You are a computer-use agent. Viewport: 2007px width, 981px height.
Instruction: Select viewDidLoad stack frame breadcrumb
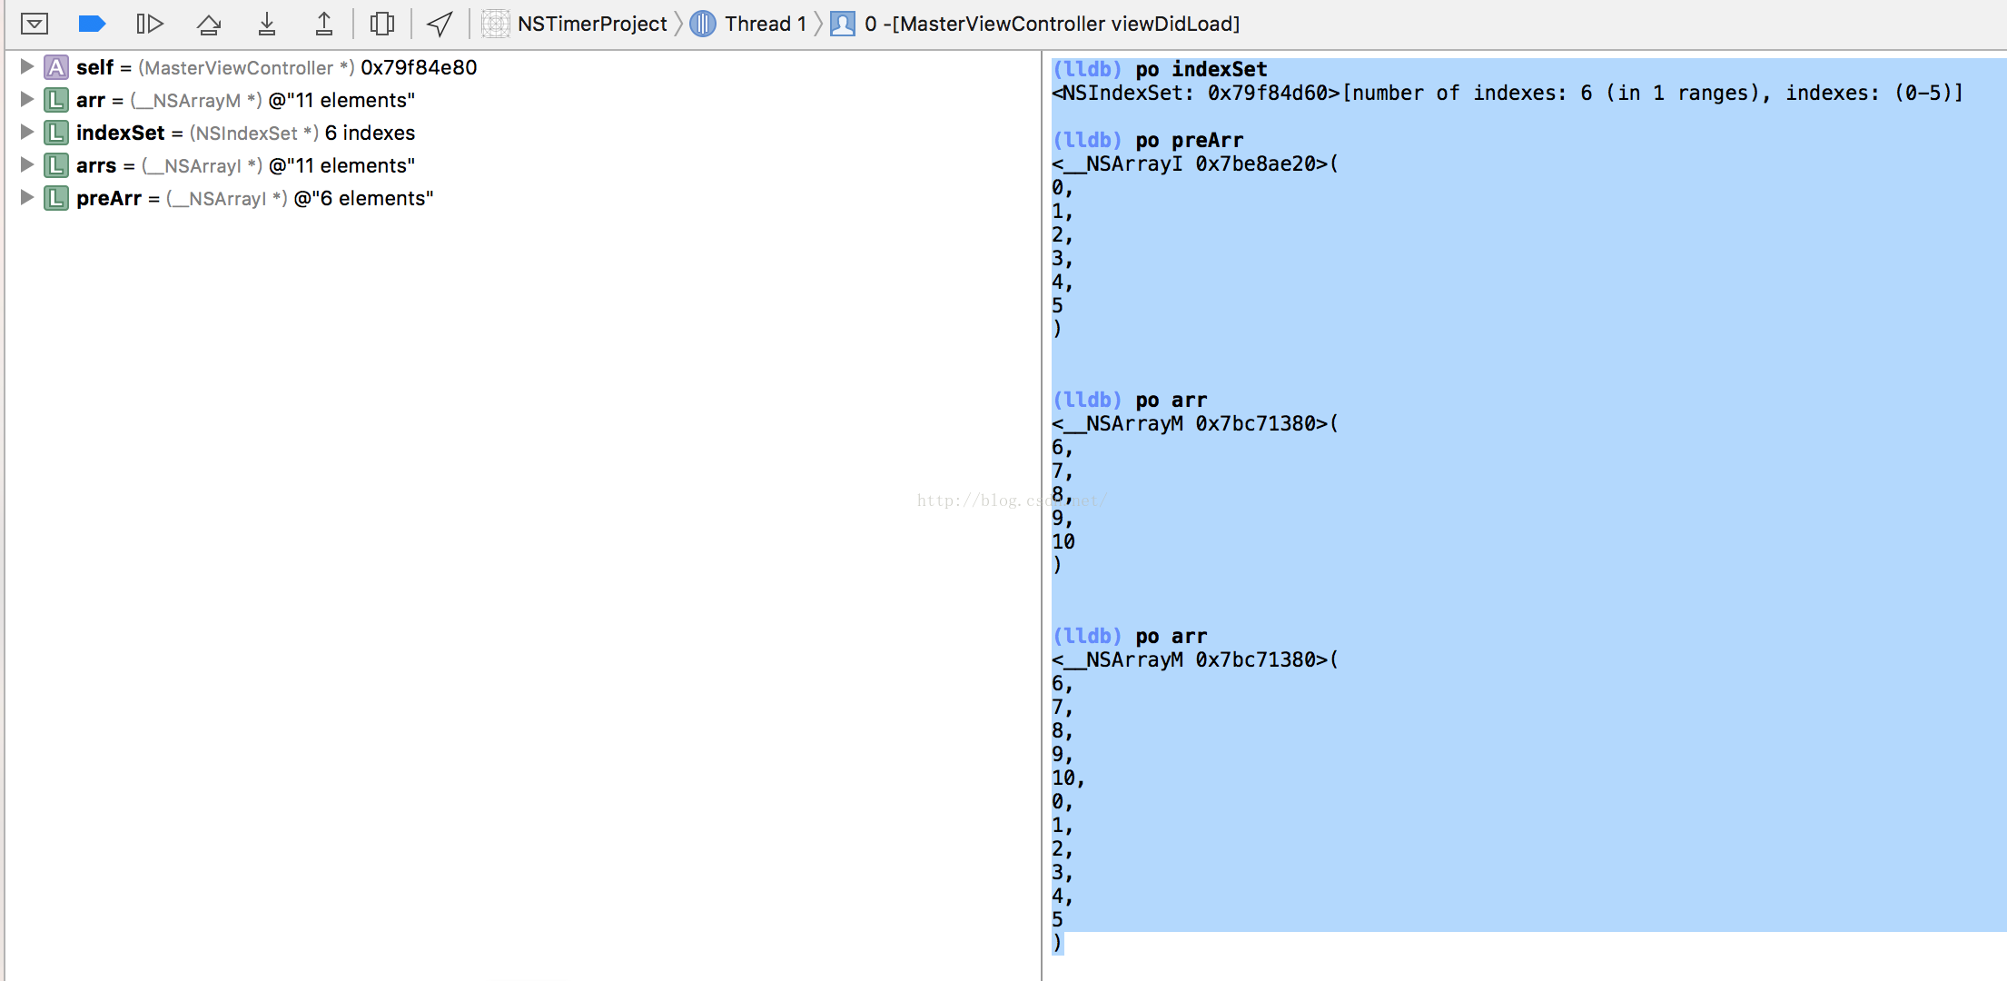coord(1052,24)
